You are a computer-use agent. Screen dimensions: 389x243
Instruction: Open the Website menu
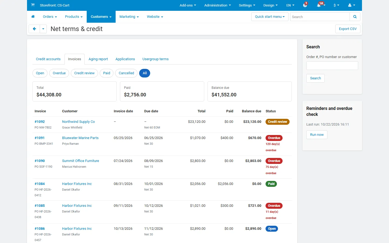pos(155,17)
